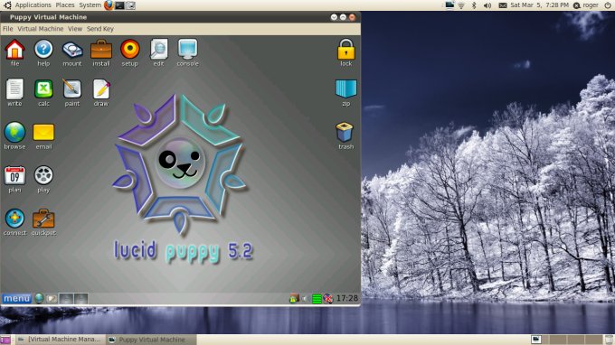Open the 'edit' text editor icon
615x345 pixels.
[x=159, y=49]
